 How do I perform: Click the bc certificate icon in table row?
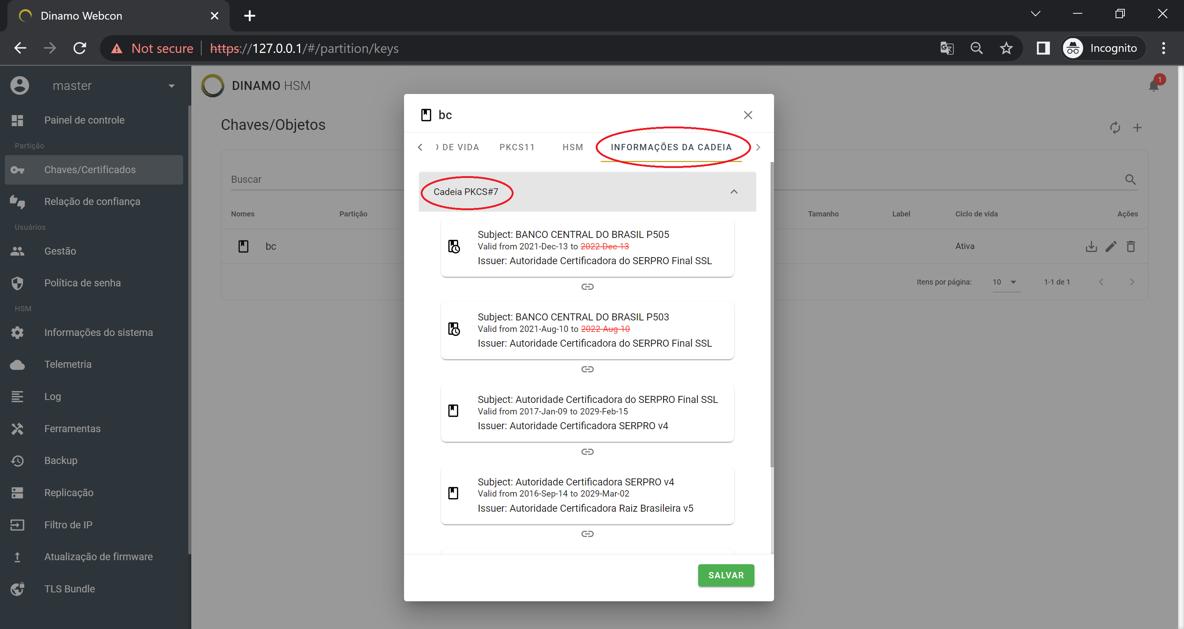243,246
